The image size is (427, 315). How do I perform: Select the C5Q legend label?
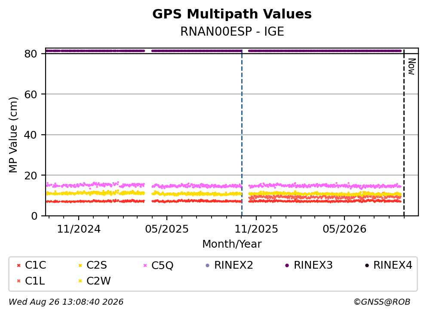[162, 265]
